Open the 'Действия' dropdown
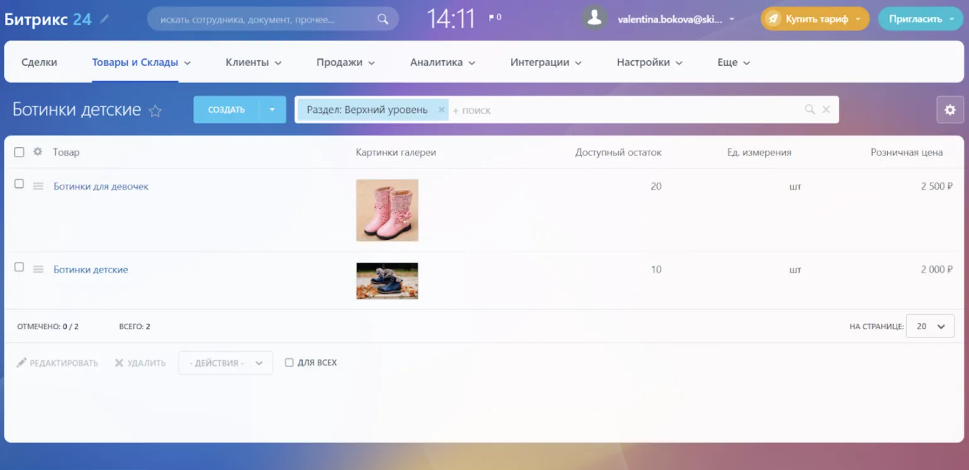The image size is (969, 470). click(225, 363)
